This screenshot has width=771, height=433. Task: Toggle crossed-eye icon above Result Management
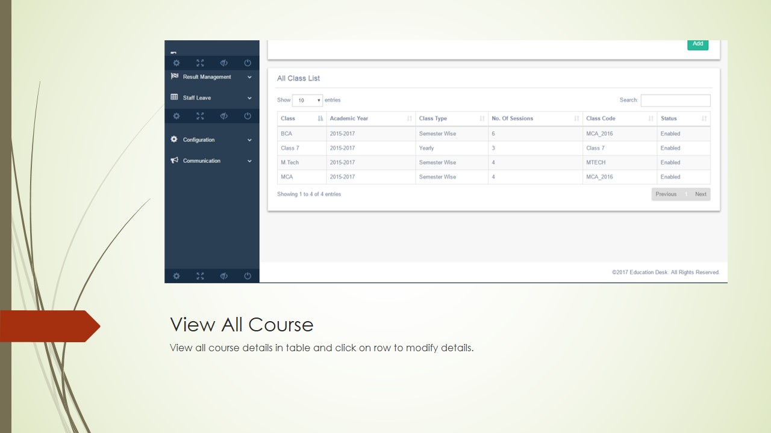pyautogui.click(x=223, y=63)
